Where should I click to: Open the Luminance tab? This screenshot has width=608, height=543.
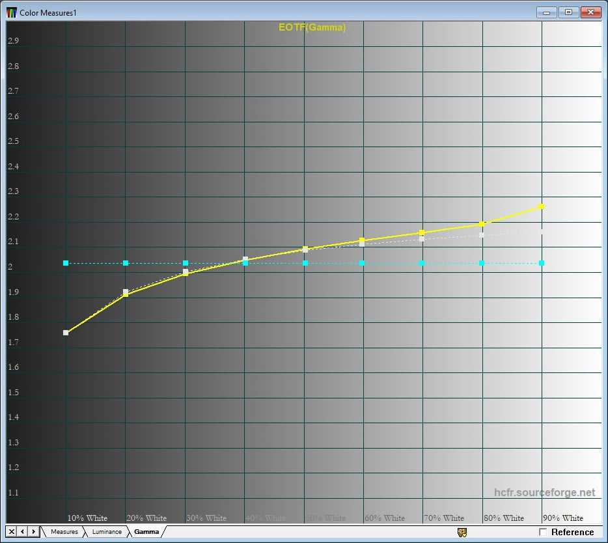106,532
